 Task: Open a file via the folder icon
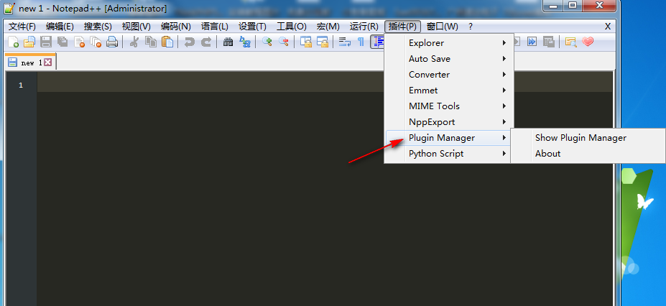29,42
